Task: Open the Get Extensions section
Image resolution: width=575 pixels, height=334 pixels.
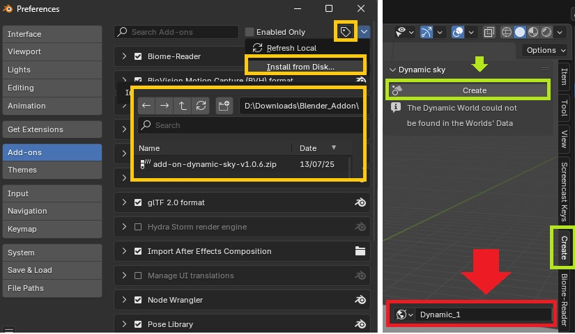Action: 52,129
